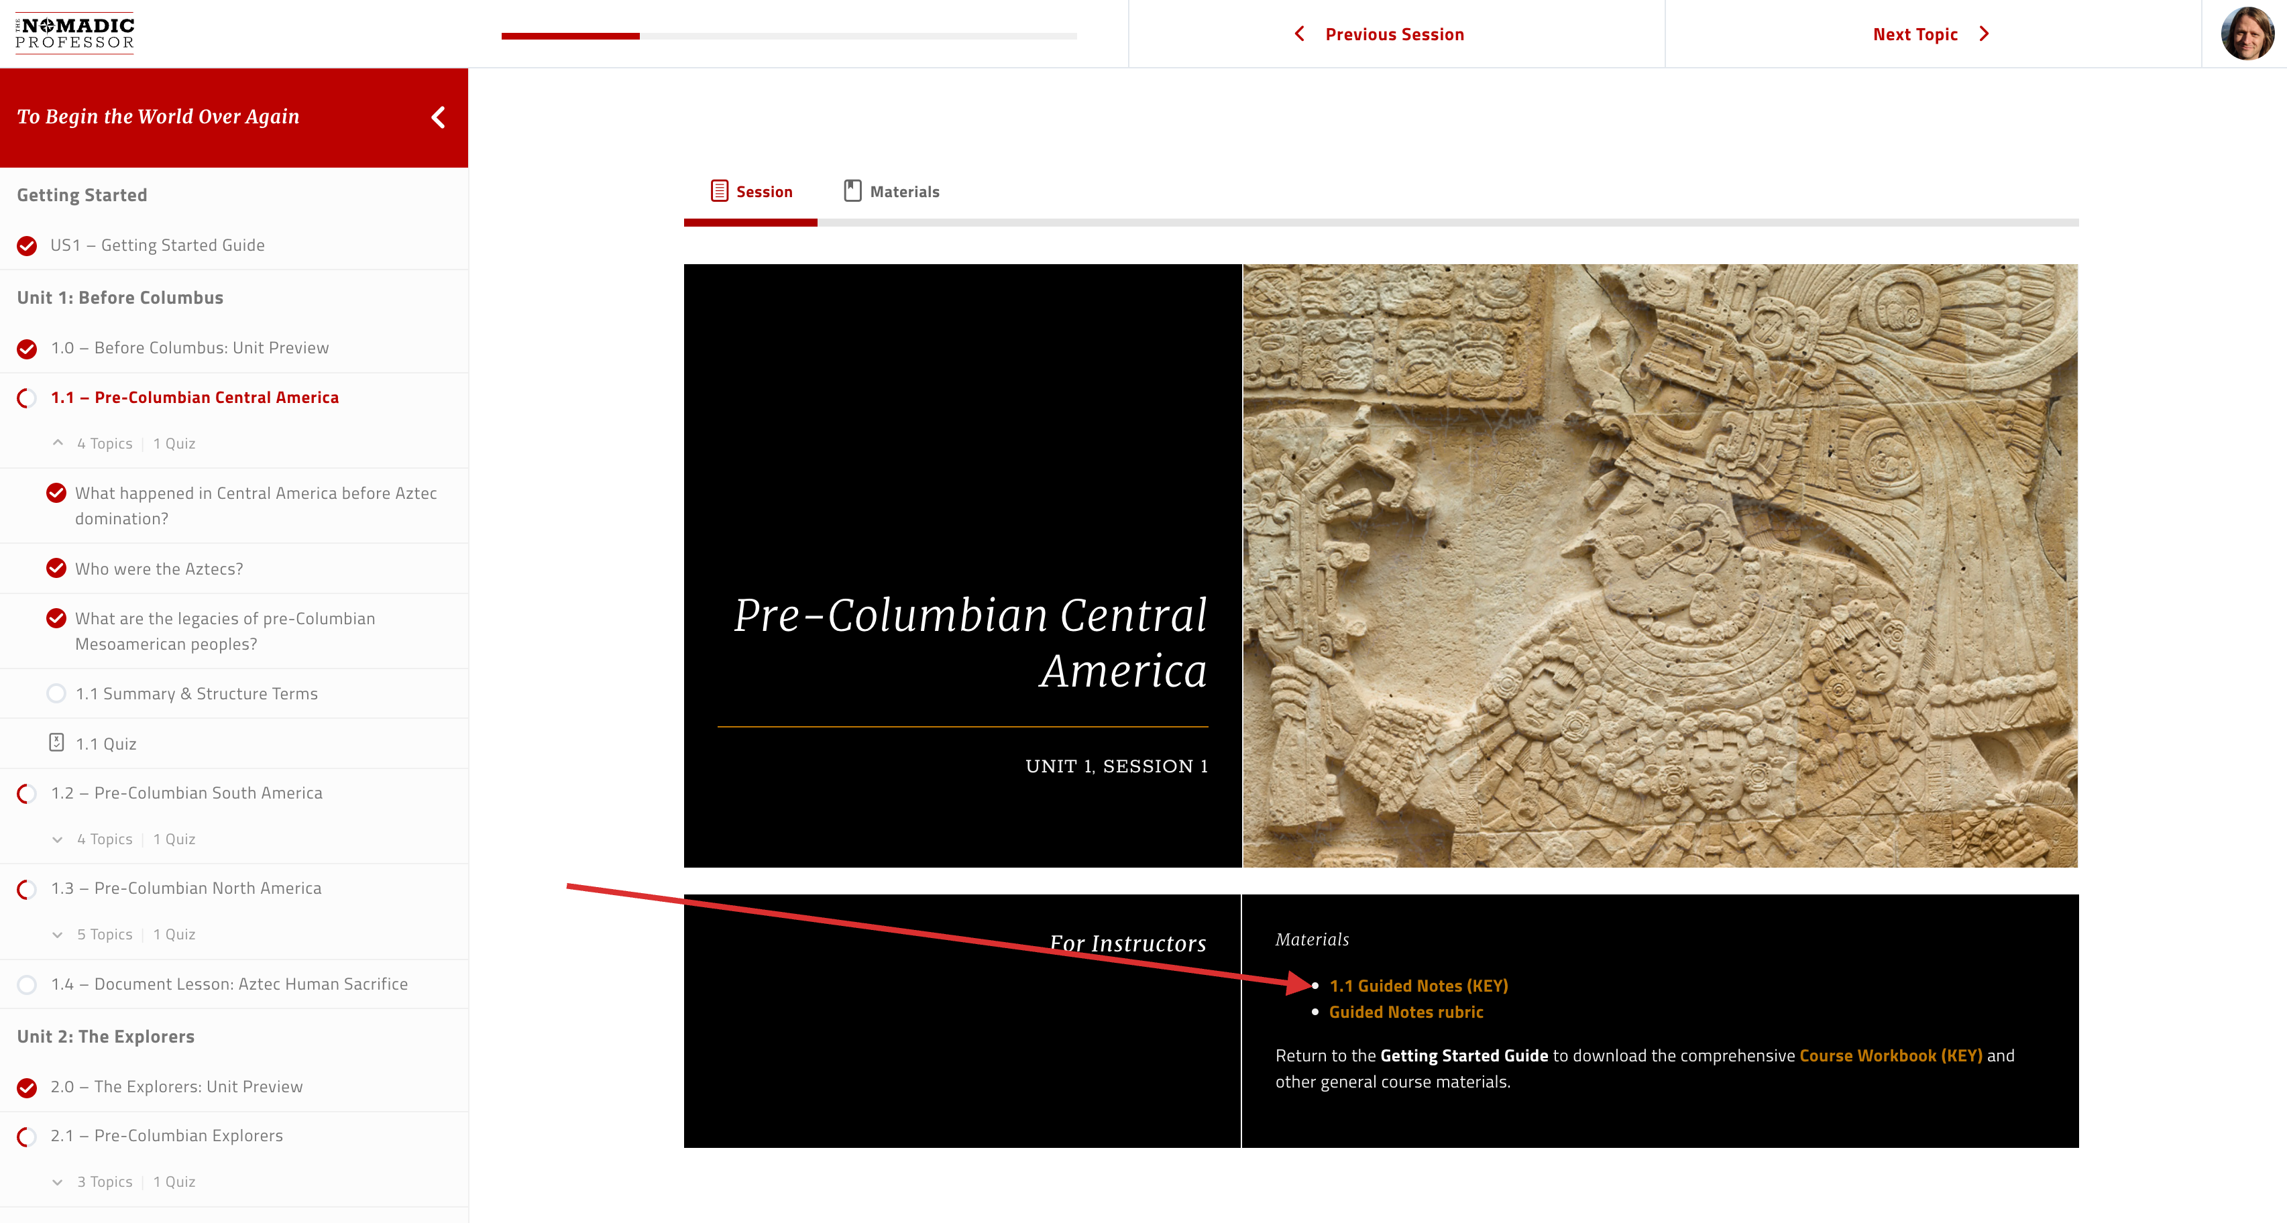This screenshot has height=1223, width=2287.
Task: Collapse the sidebar with the white back chevron
Action: point(438,117)
